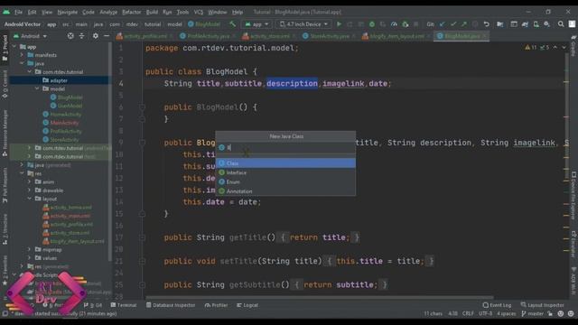Click the Make Project hammer icon
578x325 pixels.
232,24
